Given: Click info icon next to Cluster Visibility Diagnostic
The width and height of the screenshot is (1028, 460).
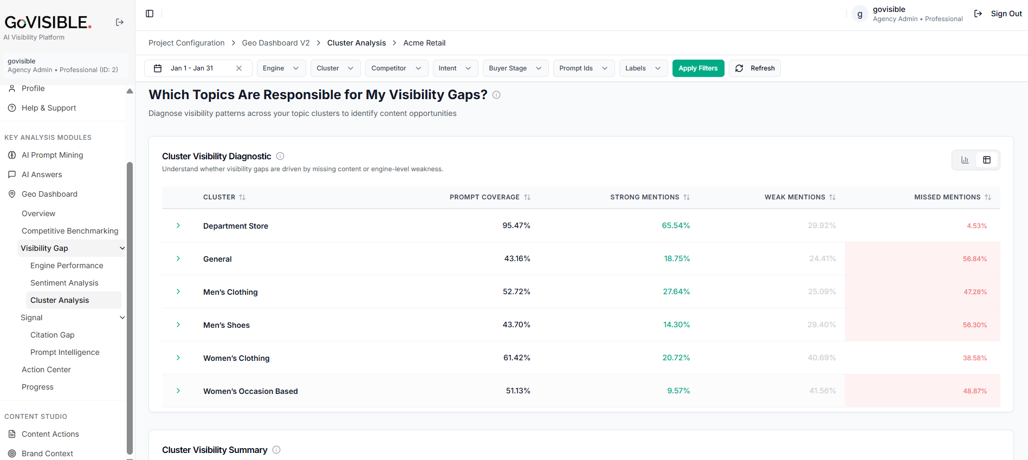Looking at the screenshot, I should pyautogui.click(x=280, y=156).
